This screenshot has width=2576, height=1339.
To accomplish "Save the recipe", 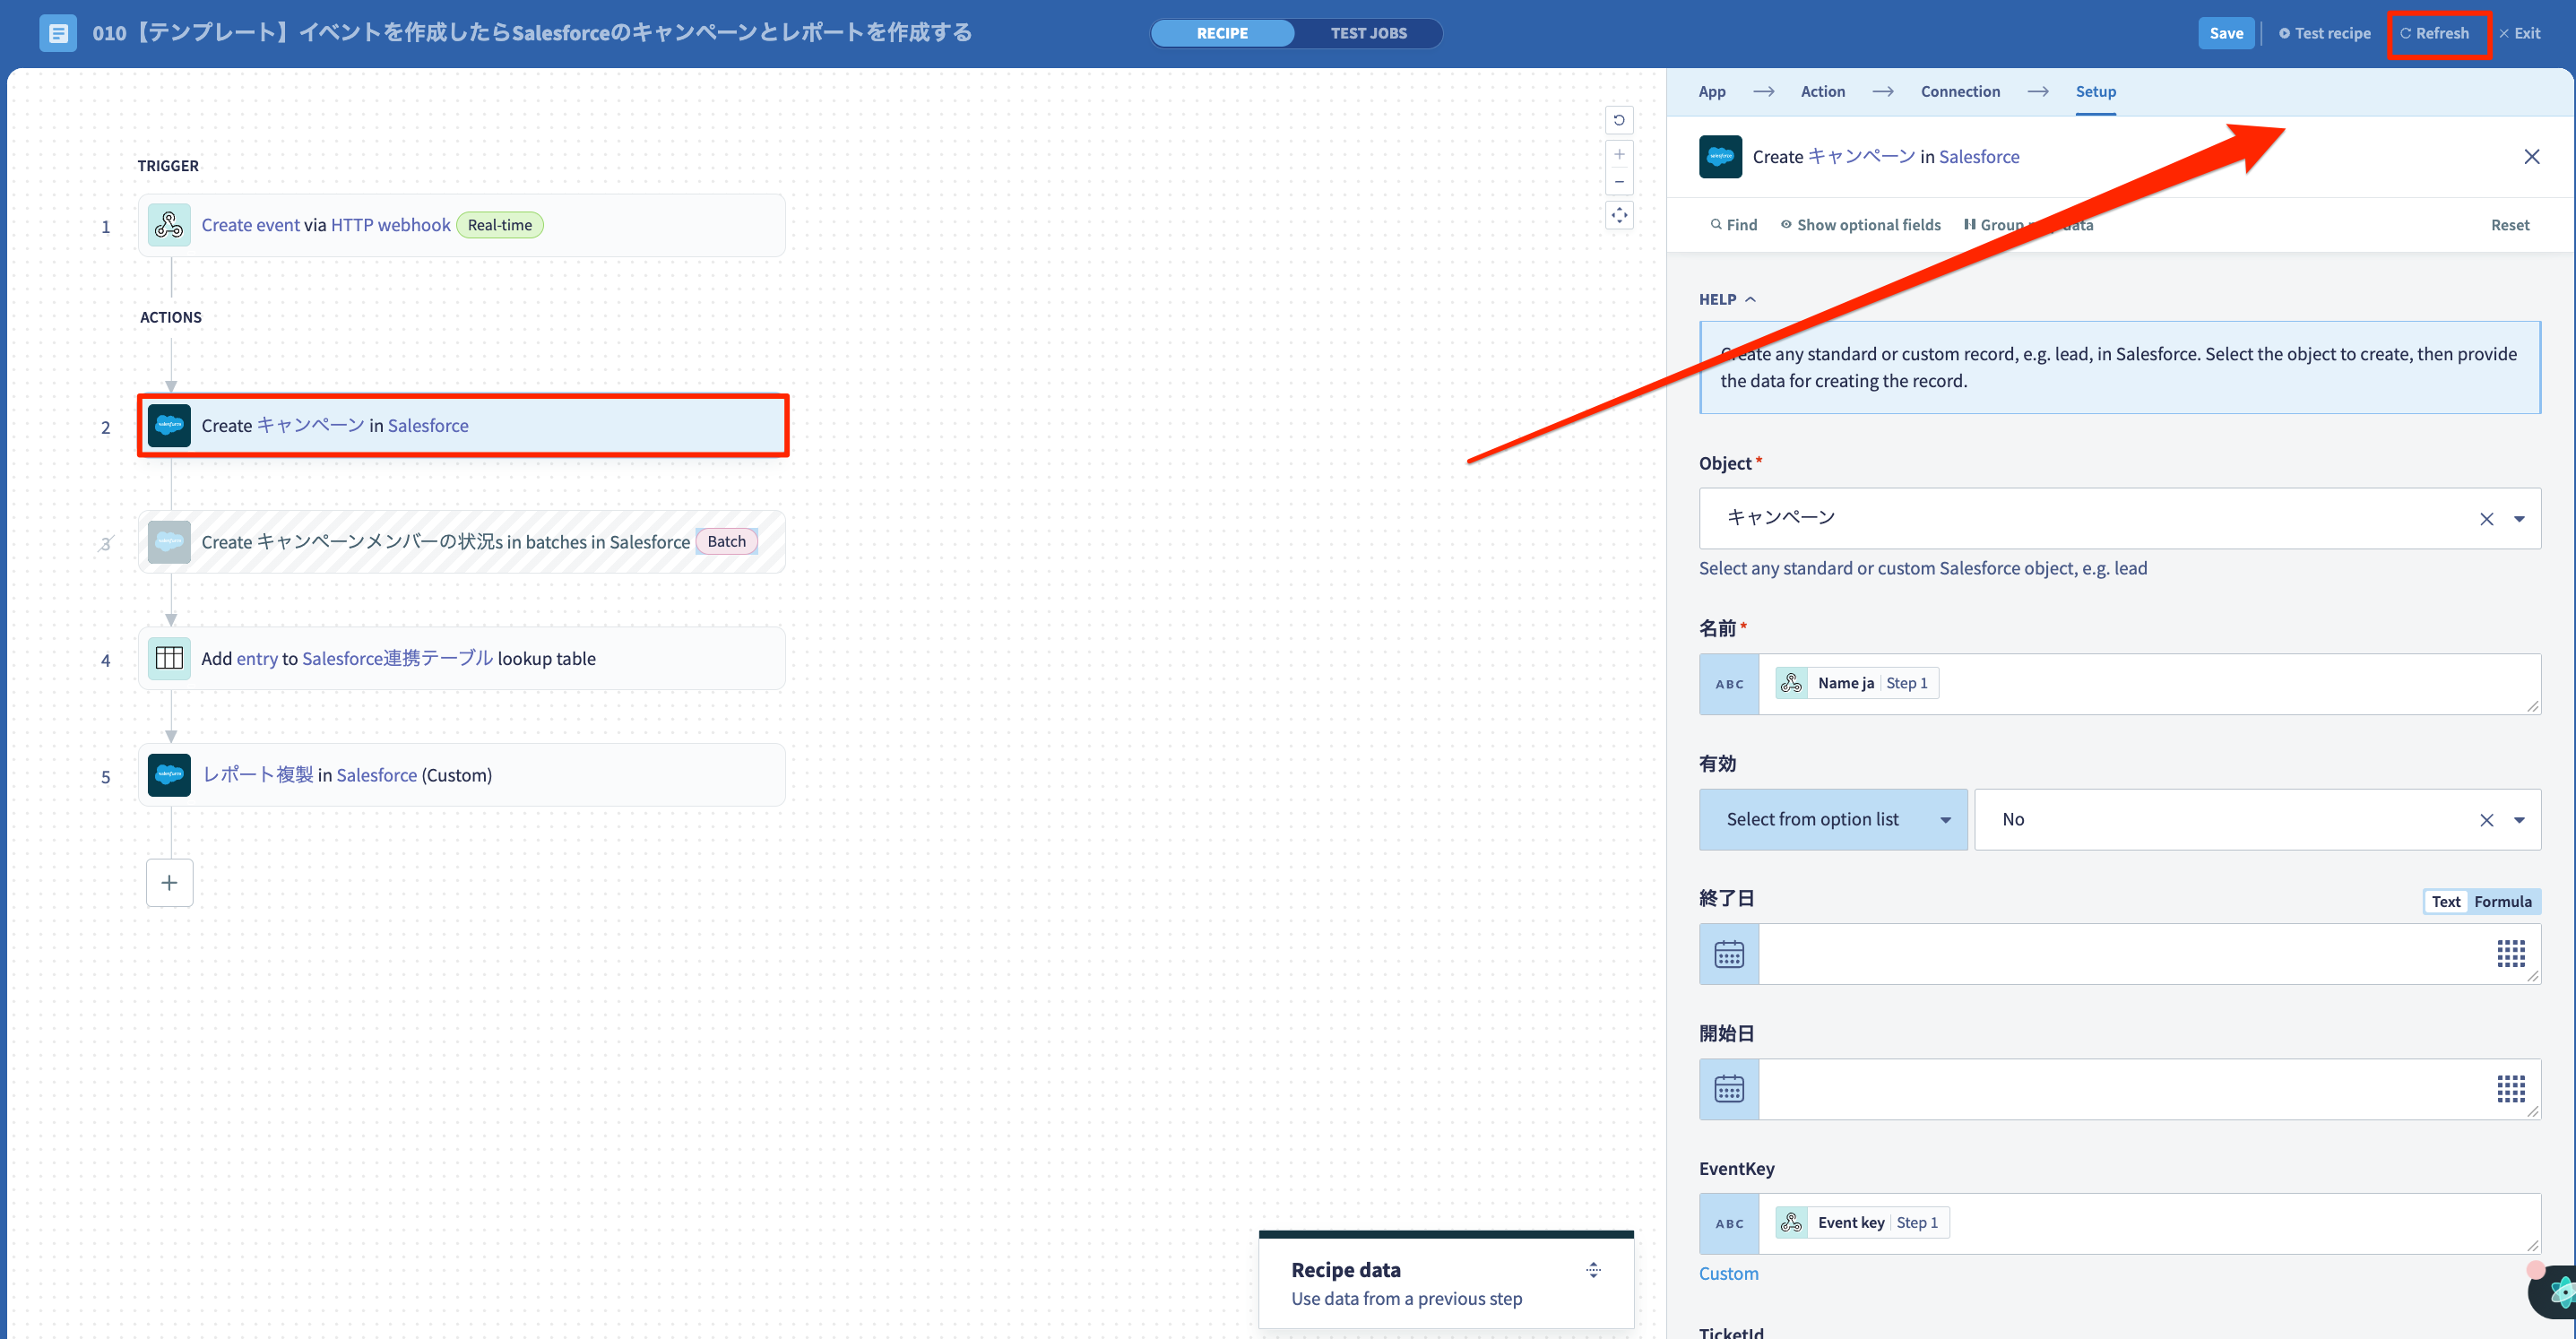I will (x=2225, y=33).
